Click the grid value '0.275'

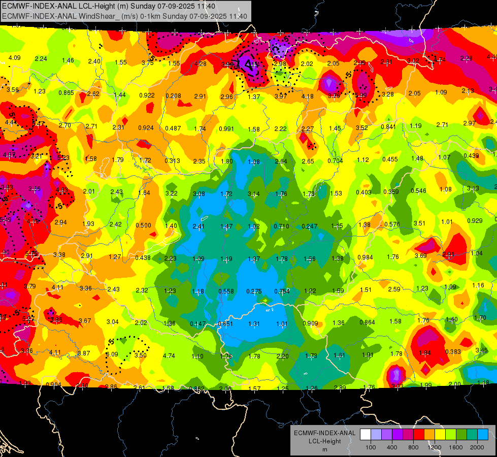click(254, 291)
